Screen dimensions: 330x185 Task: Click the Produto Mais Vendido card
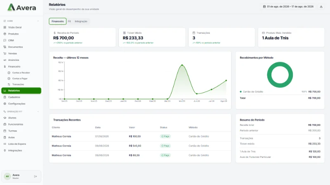click(x=291, y=37)
